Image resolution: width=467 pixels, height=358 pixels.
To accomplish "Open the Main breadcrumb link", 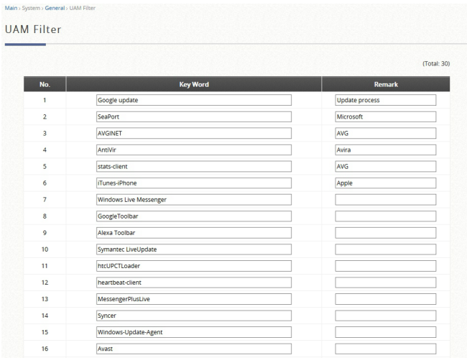I will coord(11,8).
